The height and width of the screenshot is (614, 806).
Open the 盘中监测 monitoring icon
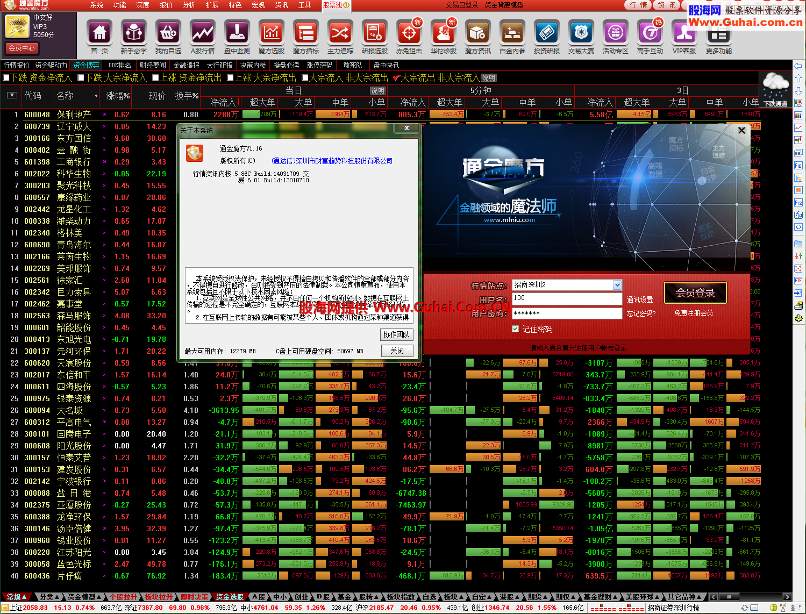click(x=237, y=33)
